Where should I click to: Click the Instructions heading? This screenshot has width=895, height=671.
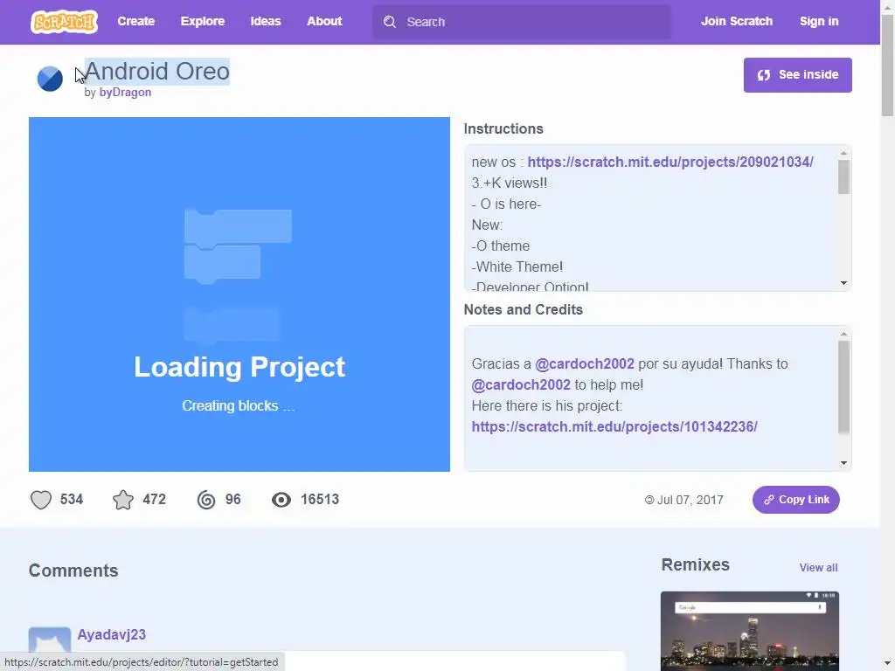pos(503,129)
